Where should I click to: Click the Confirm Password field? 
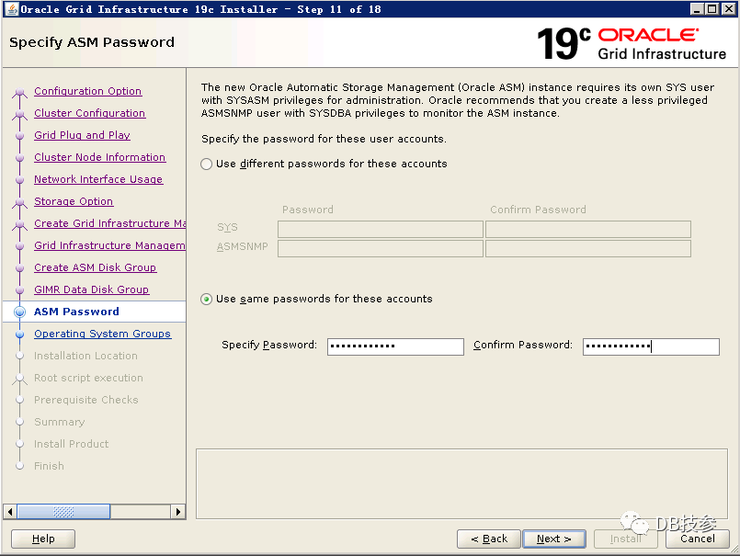pos(651,346)
